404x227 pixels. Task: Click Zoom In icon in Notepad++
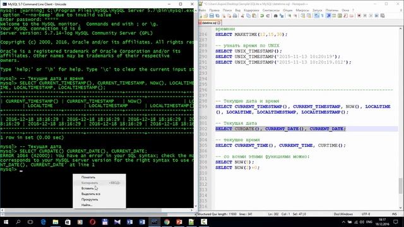289,16
